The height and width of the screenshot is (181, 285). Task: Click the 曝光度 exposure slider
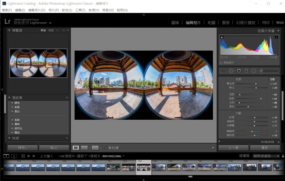[256, 84]
